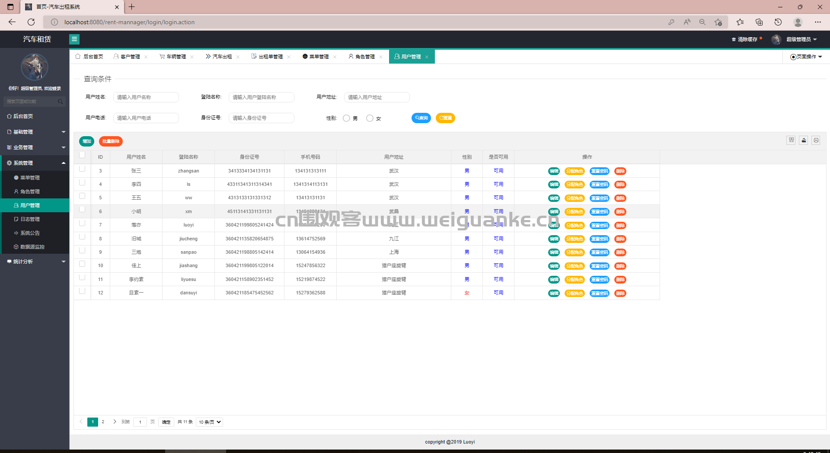Click the print table icon
Viewport: 830px width, 453px height.
[x=816, y=140]
